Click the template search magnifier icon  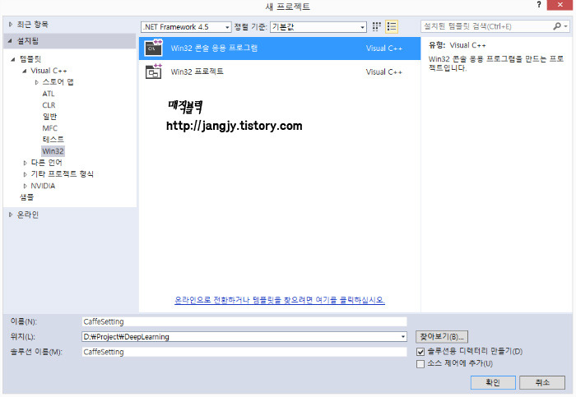coord(557,26)
